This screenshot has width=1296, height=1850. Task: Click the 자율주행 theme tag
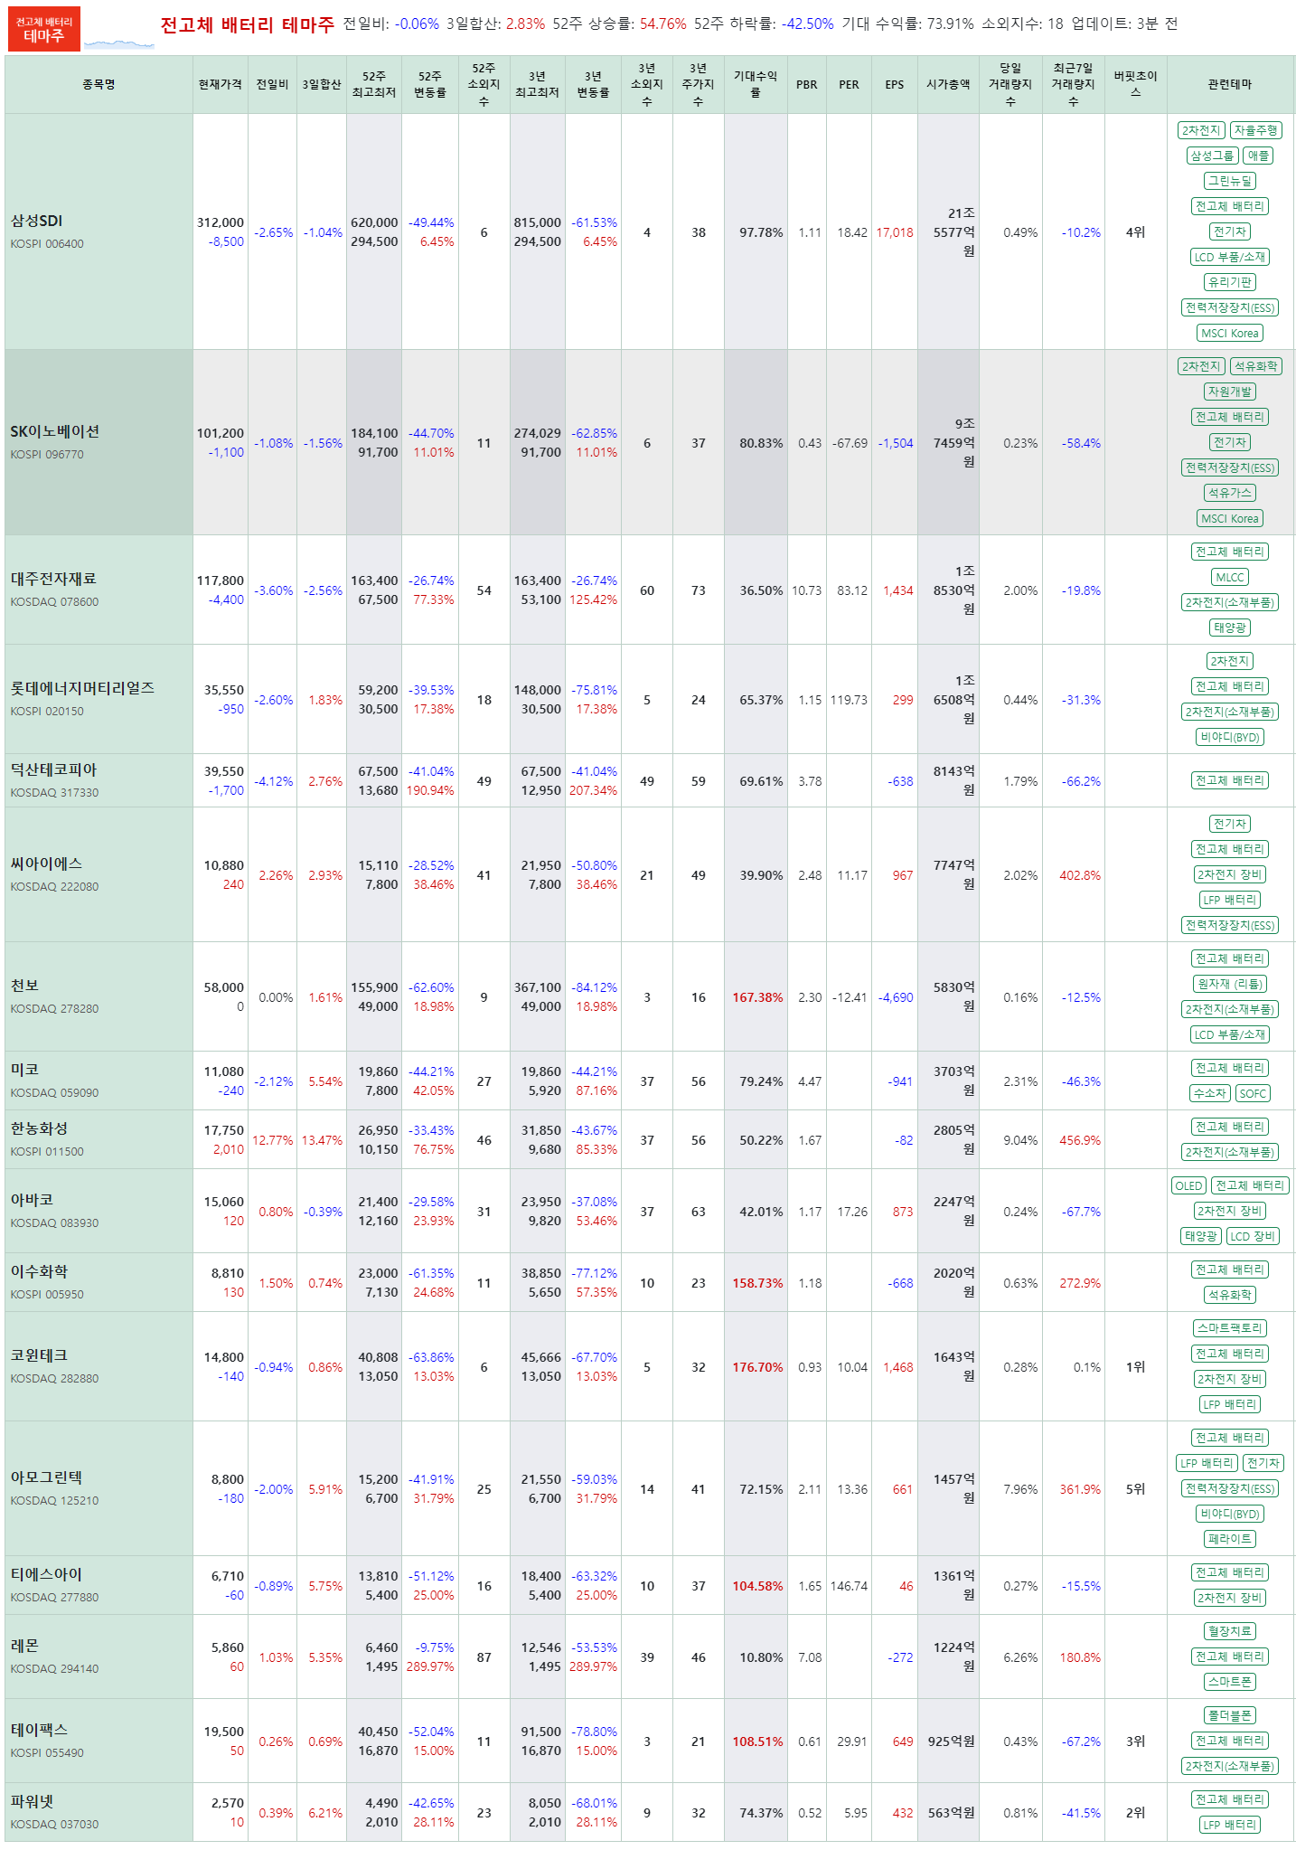click(1255, 130)
